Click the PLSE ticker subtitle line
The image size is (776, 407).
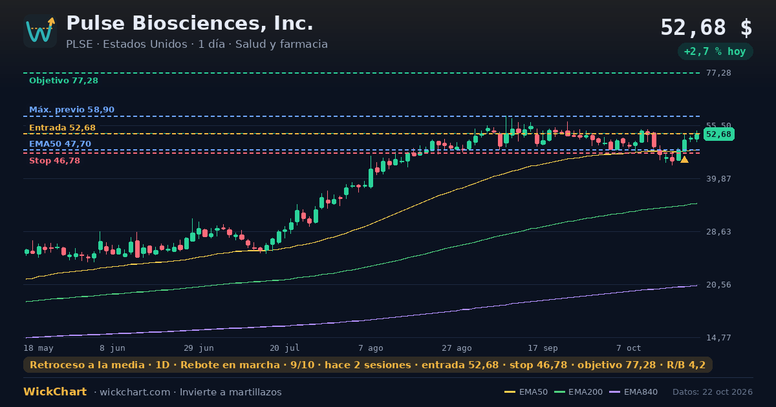coord(197,44)
